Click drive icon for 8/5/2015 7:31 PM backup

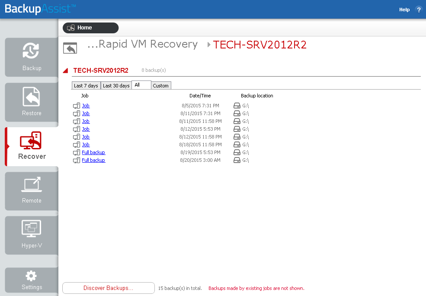click(x=237, y=106)
